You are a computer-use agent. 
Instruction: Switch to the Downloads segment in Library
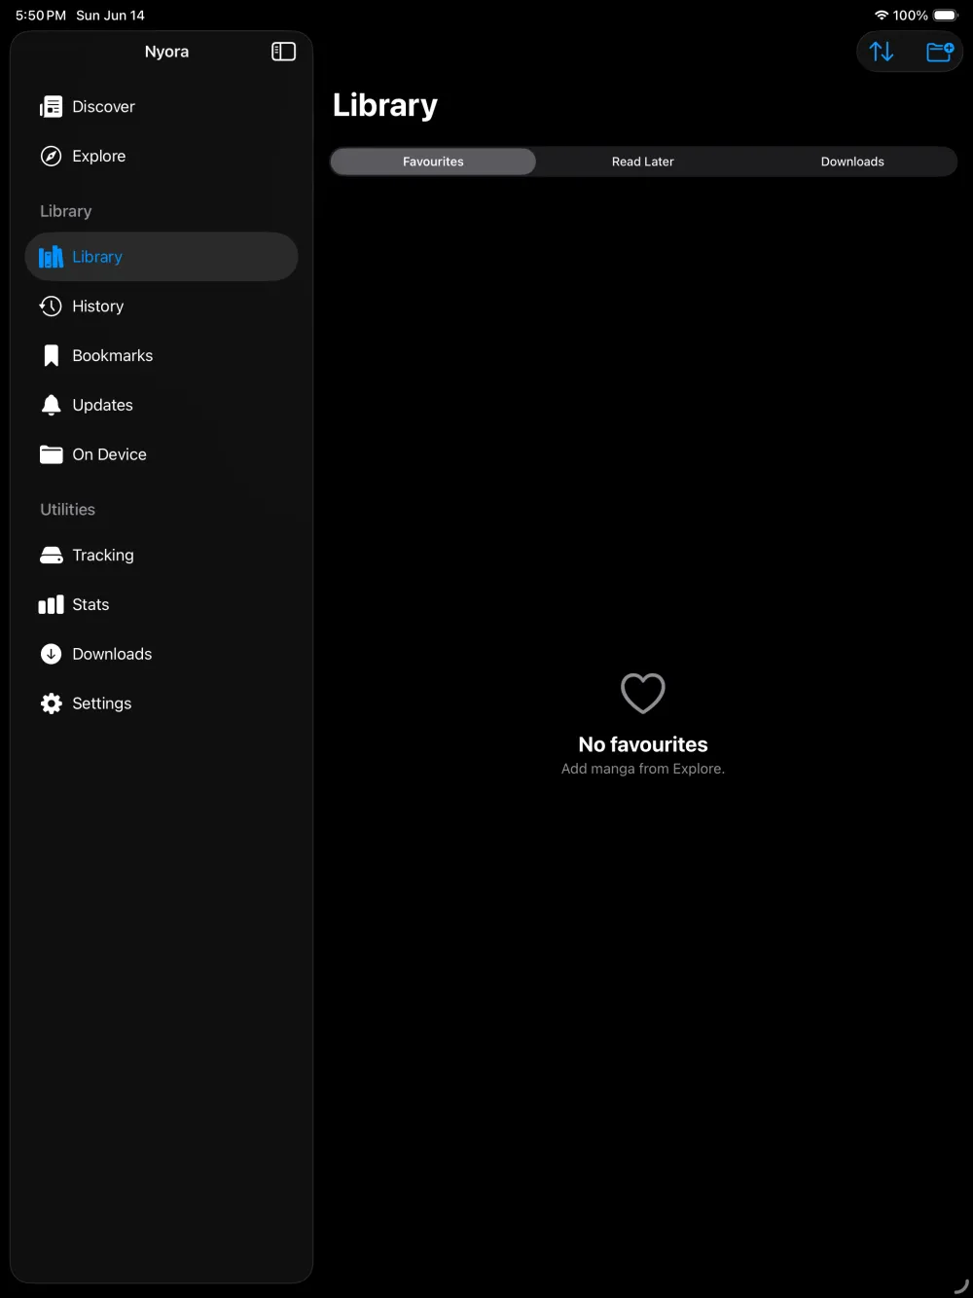[852, 162]
